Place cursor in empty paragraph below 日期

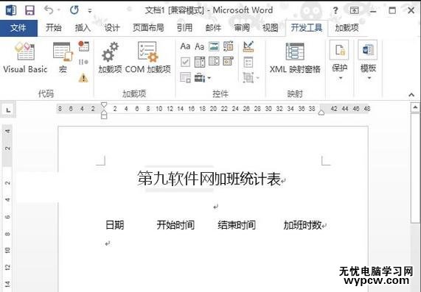coord(108,243)
